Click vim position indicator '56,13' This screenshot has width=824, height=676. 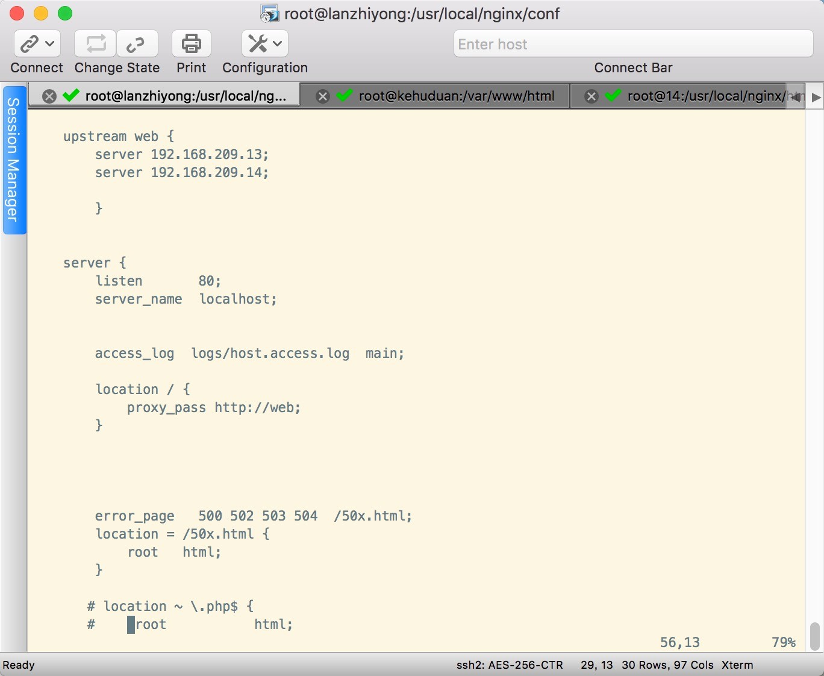click(680, 642)
